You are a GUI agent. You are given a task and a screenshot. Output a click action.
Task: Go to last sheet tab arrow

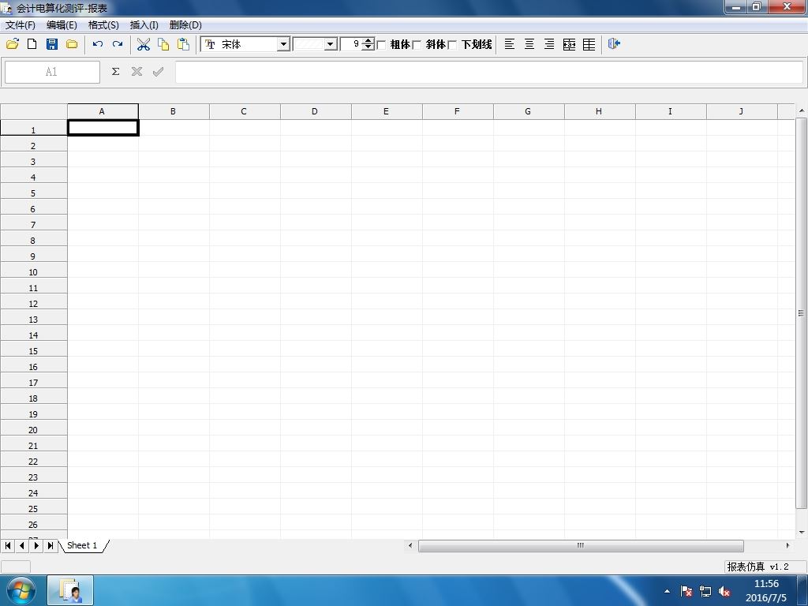50,545
